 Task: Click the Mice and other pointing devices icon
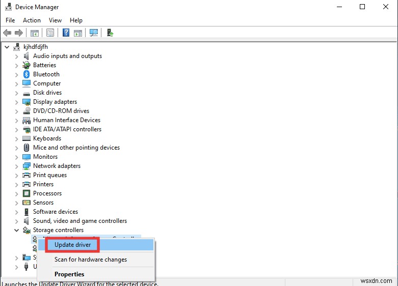[26, 148]
